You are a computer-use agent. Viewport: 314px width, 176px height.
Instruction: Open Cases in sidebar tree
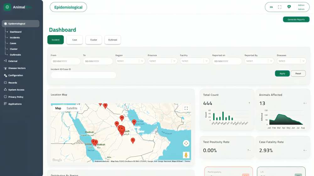click(13, 43)
